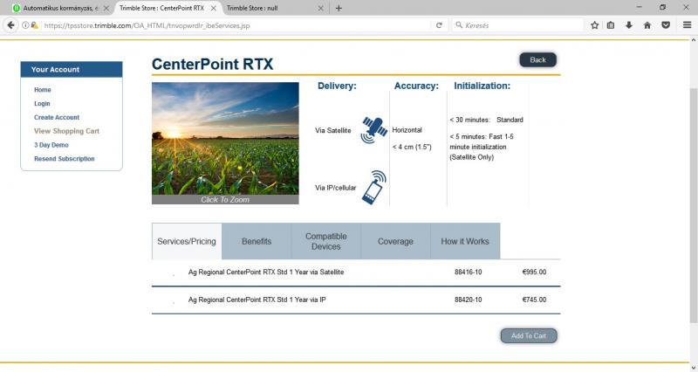Click the scrollbar down arrow
The image size is (698, 372).
[x=694, y=368]
